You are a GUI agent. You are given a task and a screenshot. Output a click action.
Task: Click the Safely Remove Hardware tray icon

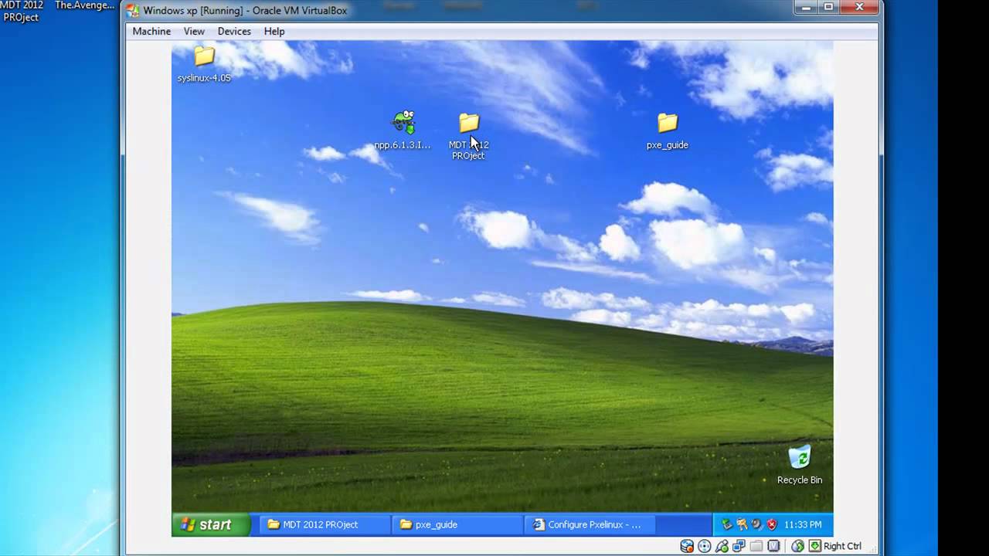[727, 524]
